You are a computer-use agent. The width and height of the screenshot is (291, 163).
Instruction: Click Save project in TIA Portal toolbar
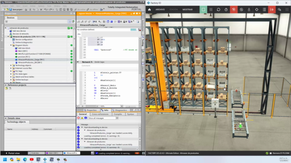[x=16, y=10]
